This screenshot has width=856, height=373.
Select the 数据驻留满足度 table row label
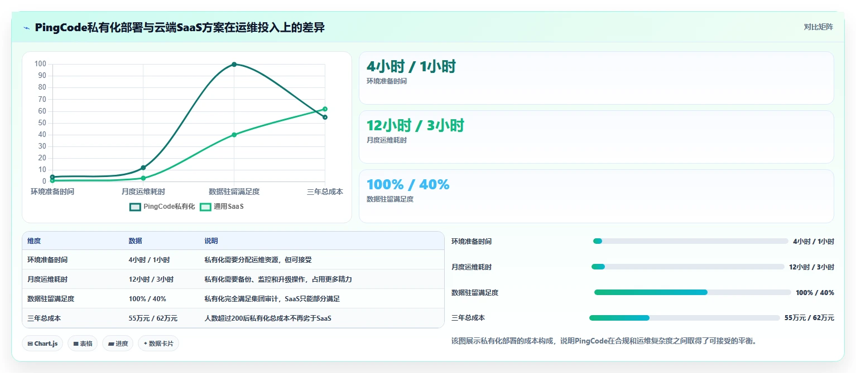(x=51, y=299)
